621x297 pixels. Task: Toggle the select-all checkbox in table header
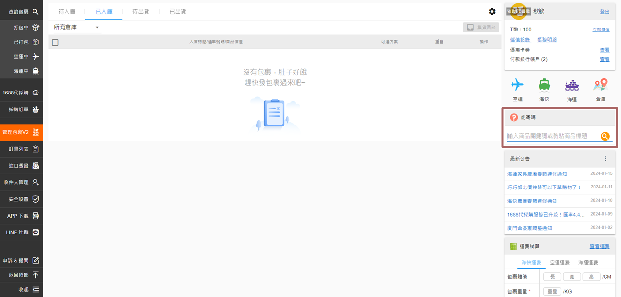pos(55,42)
